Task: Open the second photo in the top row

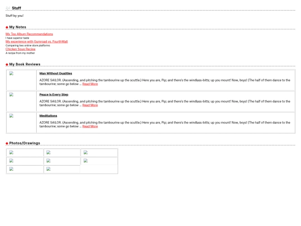Action: pyautogui.click(x=48, y=152)
